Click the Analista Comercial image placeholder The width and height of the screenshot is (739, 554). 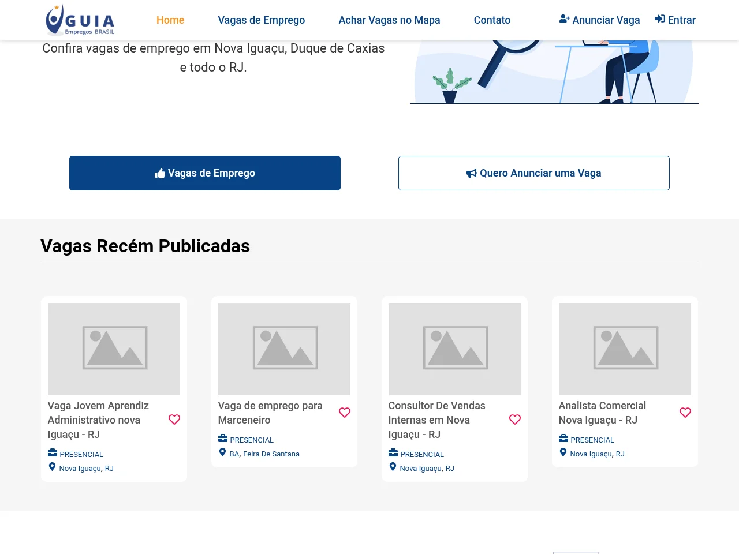click(x=625, y=349)
